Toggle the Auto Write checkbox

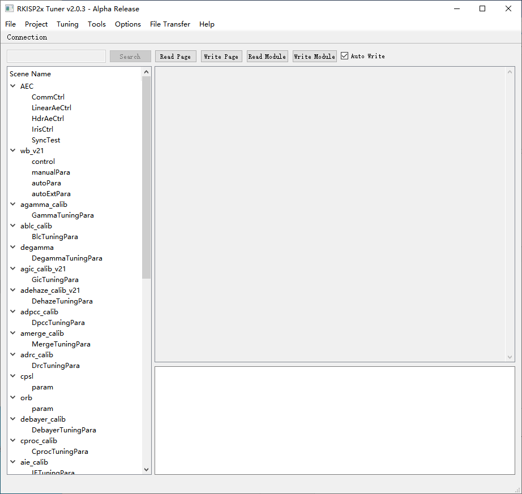(344, 56)
